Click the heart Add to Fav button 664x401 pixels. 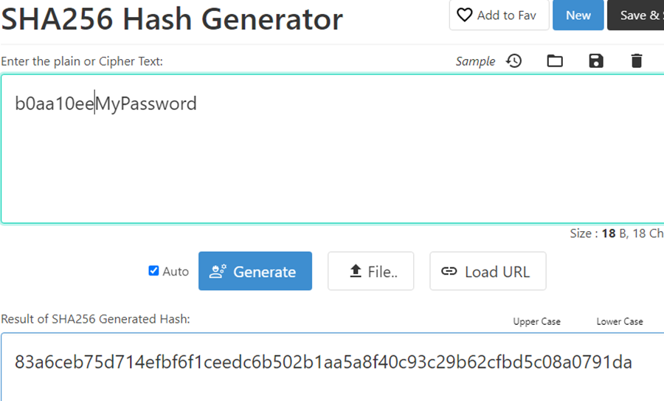[499, 16]
